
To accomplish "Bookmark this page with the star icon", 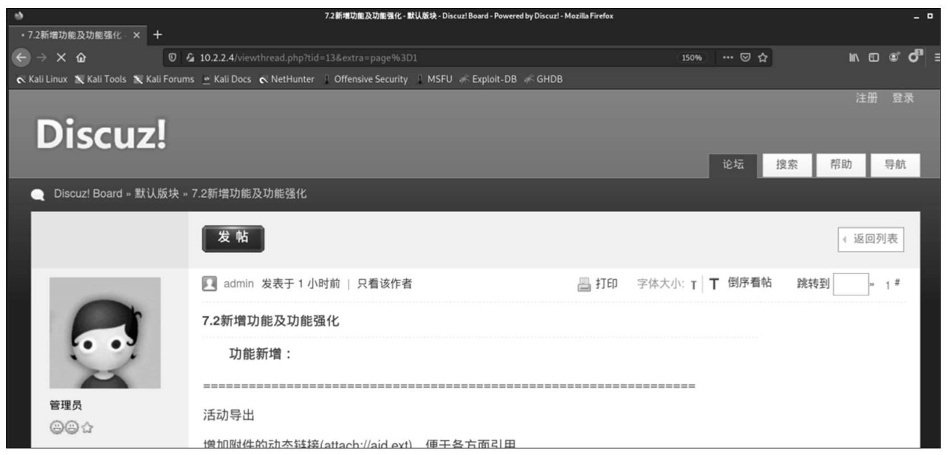I will pos(763,58).
